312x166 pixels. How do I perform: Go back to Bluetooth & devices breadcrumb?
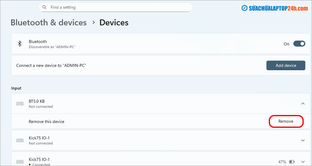(x=48, y=23)
